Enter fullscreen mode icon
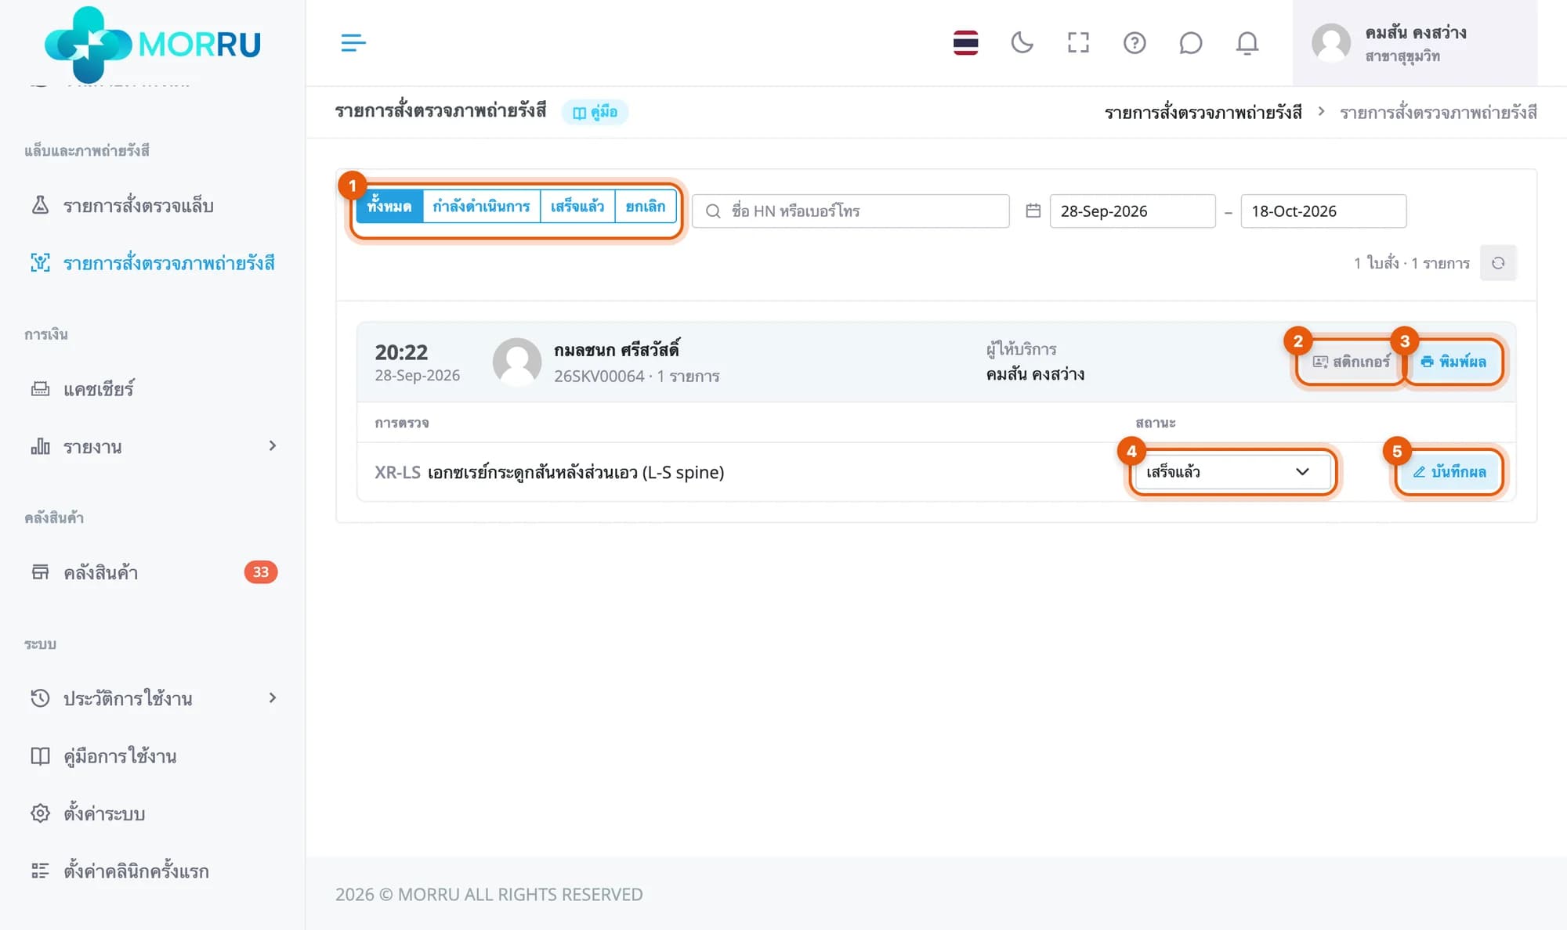 coord(1078,42)
